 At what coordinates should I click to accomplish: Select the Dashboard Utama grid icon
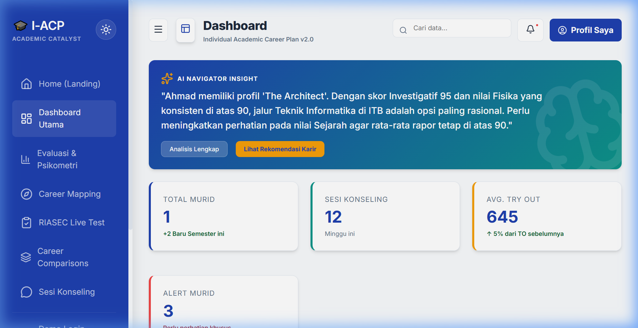click(x=26, y=119)
